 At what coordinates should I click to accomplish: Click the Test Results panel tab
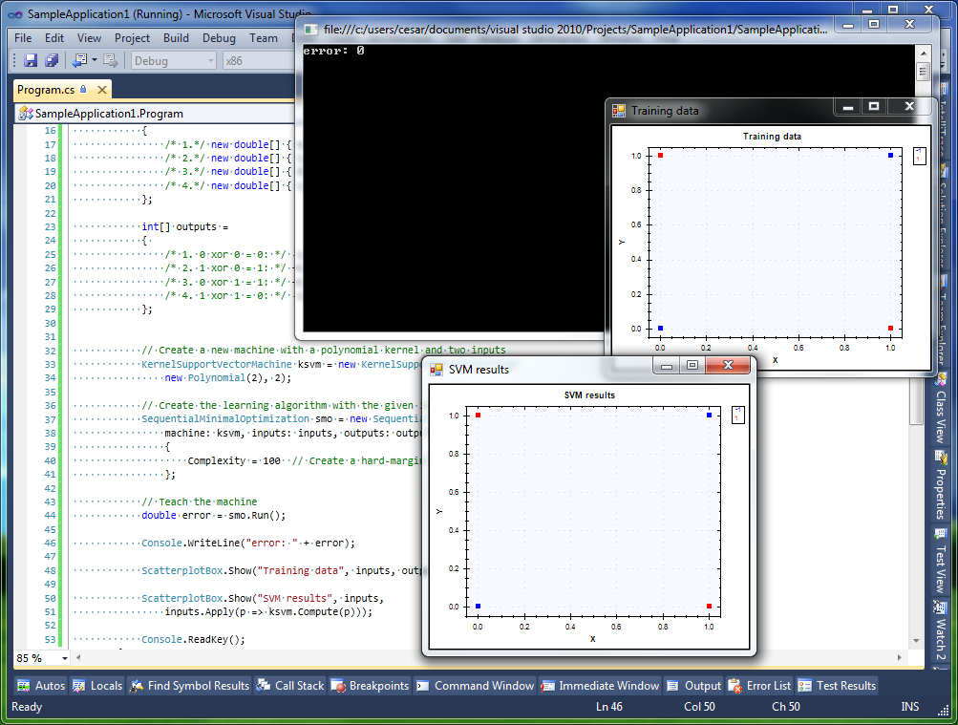click(837, 685)
